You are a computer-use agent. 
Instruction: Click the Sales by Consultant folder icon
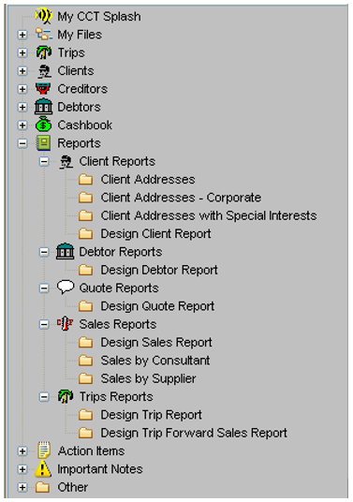coord(86,361)
